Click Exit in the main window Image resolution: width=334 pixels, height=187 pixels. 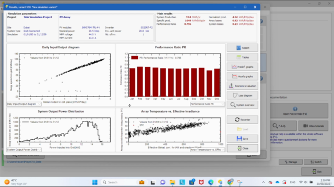coord(316,171)
